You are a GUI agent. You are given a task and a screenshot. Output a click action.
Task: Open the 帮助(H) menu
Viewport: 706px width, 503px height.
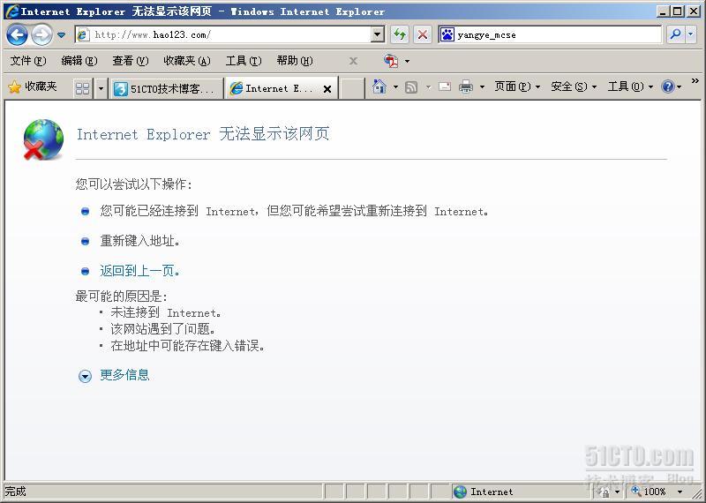[295, 61]
